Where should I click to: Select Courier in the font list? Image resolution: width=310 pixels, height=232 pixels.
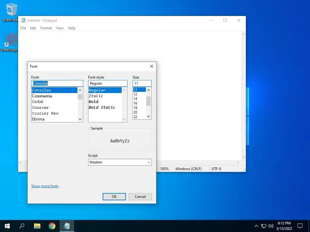click(54, 108)
